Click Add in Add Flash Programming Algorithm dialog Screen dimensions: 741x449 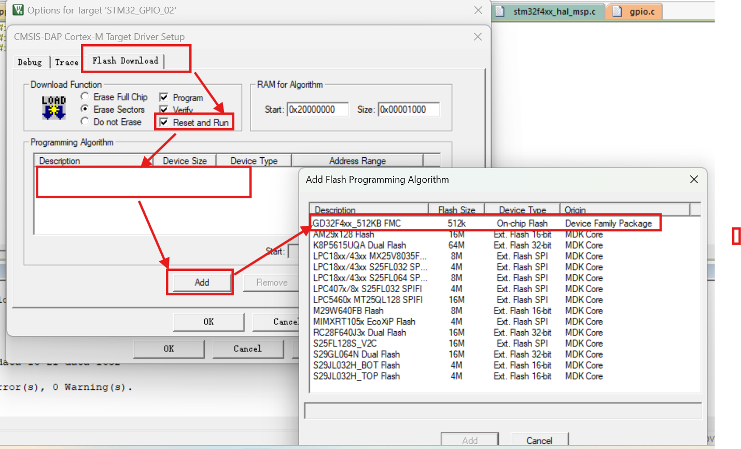click(470, 440)
